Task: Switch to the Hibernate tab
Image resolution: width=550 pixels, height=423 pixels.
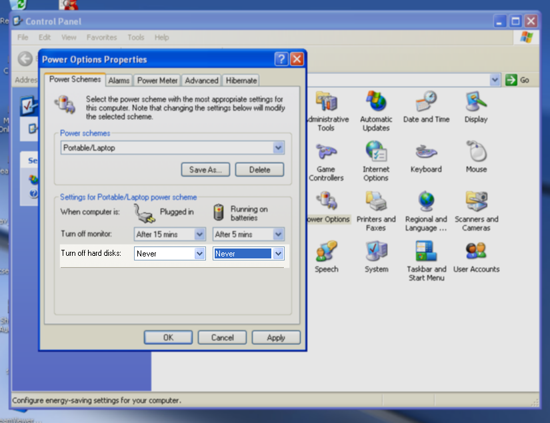Action: pyautogui.click(x=241, y=81)
